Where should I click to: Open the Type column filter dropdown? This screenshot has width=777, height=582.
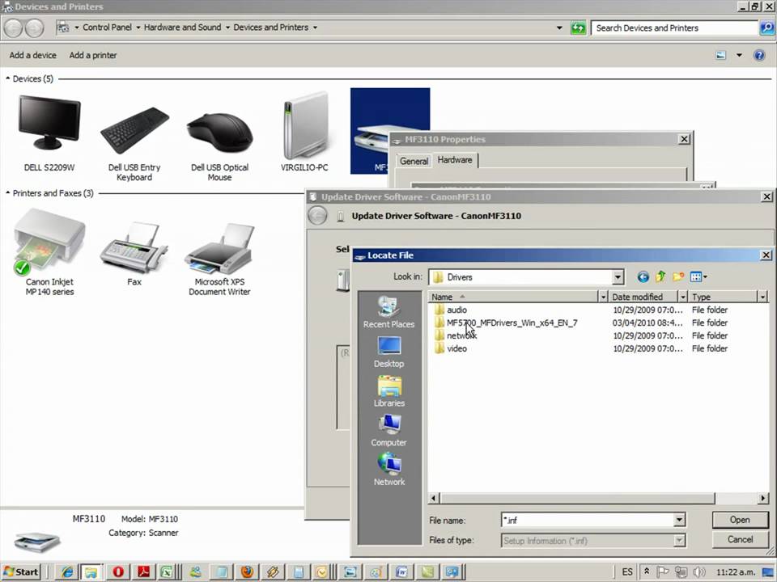coord(762,297)
